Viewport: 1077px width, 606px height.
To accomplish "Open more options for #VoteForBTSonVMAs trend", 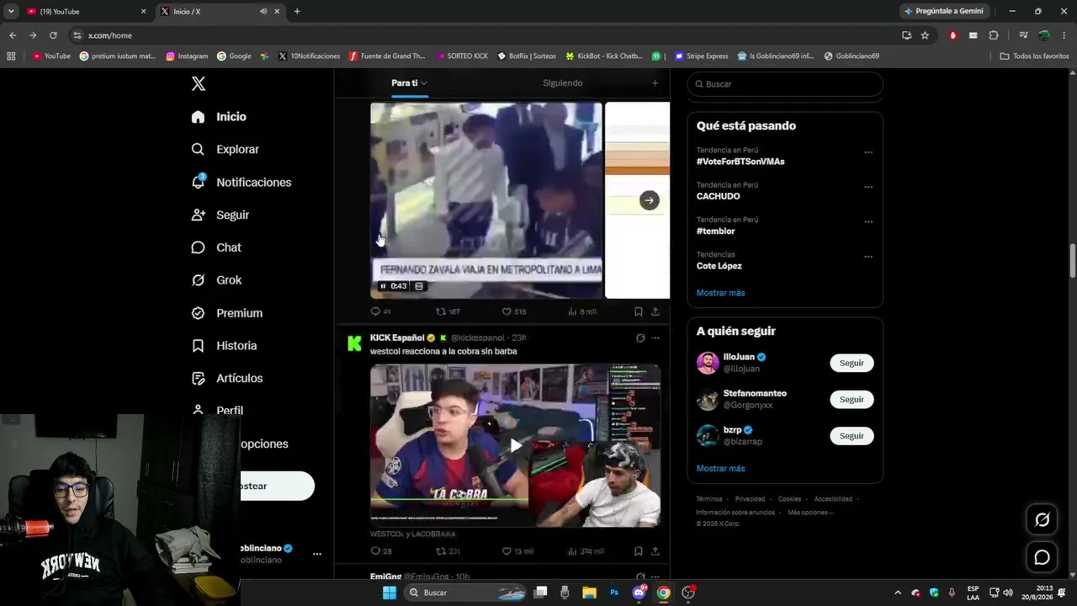I will tap(868, 152).
